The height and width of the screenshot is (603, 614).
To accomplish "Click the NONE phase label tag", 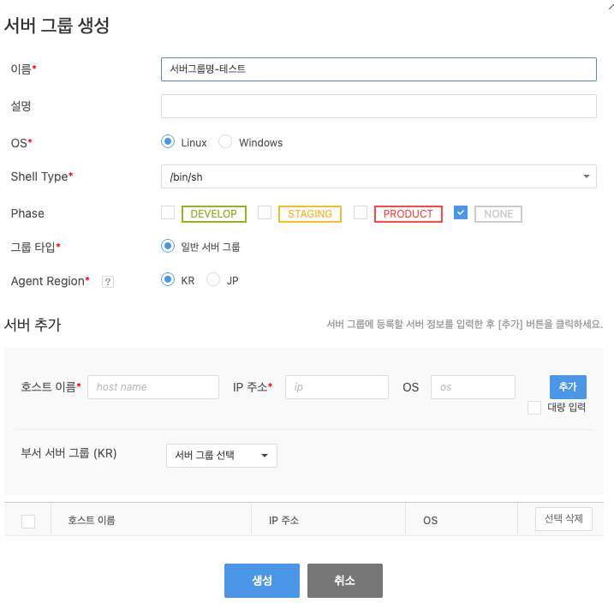I will pyautogui.click(x=498, y=214).
